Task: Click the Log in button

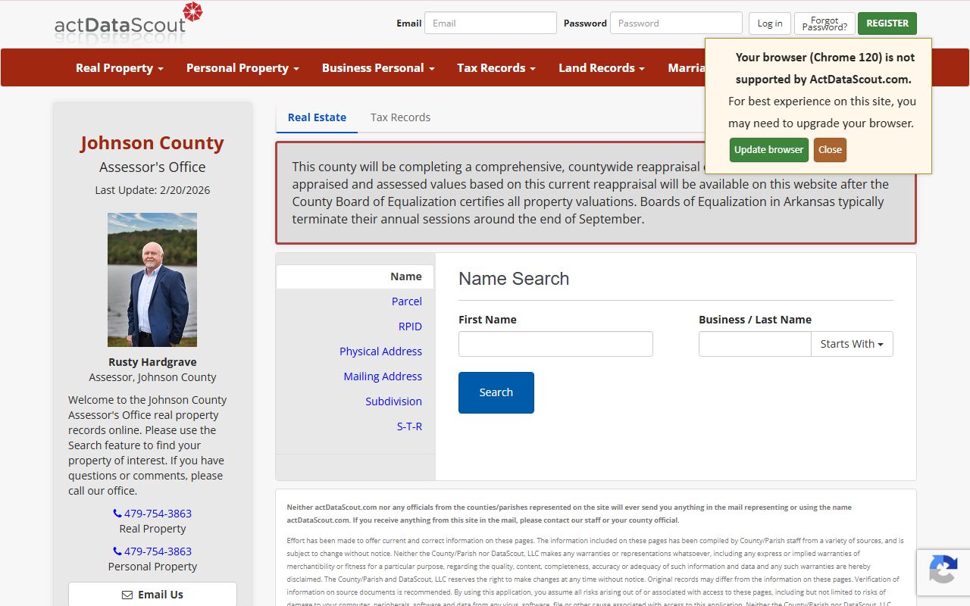Action: tap(770, 23)
